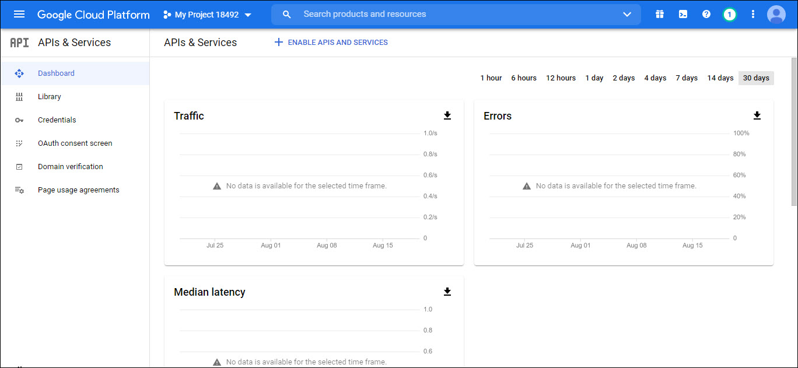The height and width of the screenshot is (368, 798).
Task: Open the hamburger navigation menu
Action: click(19, 15)
